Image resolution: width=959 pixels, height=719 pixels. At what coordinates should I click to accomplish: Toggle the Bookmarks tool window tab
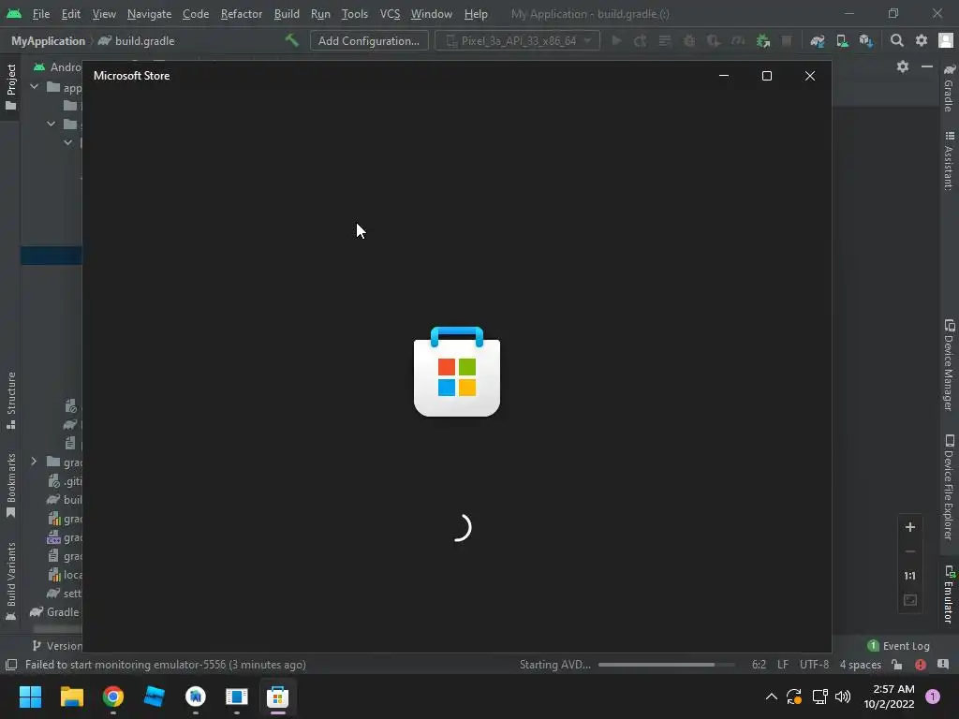click(x=10, y=486)
